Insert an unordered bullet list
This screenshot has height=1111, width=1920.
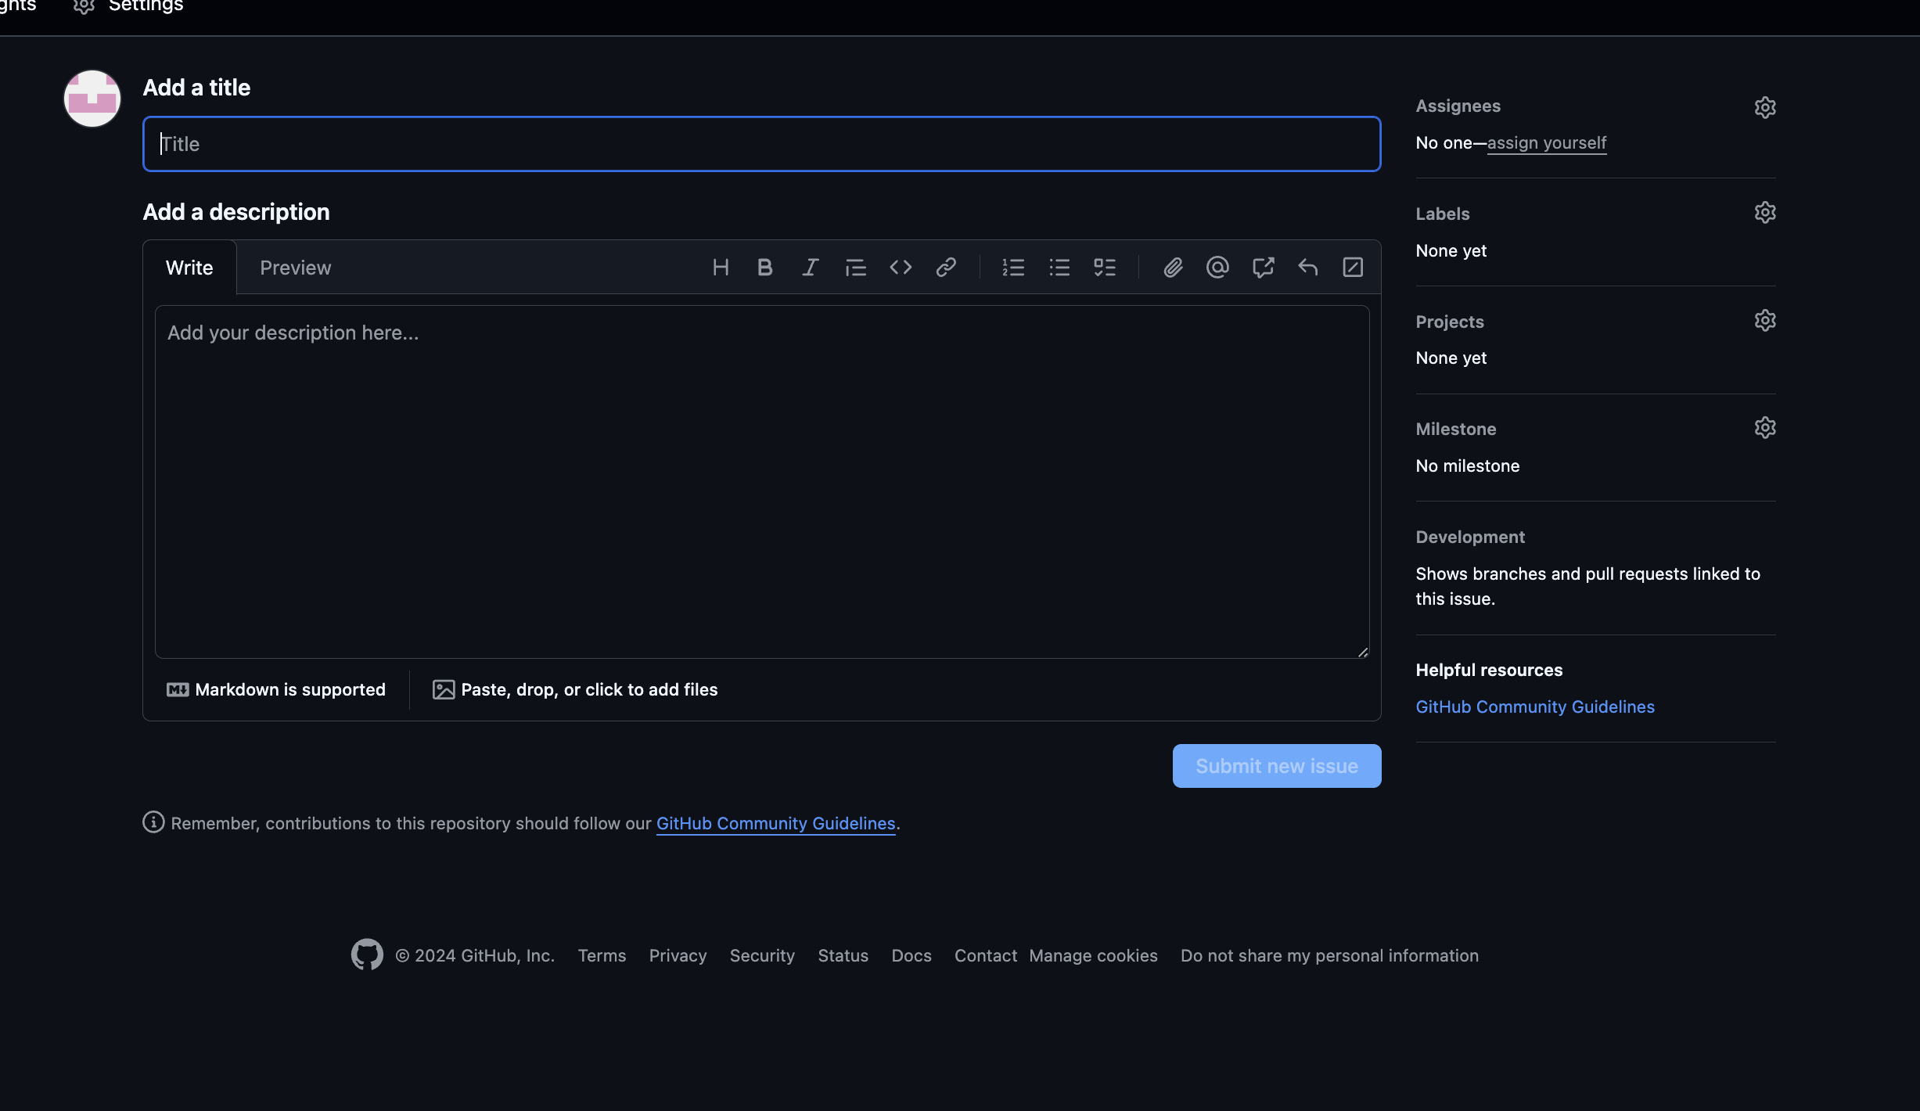point(1059,268)
